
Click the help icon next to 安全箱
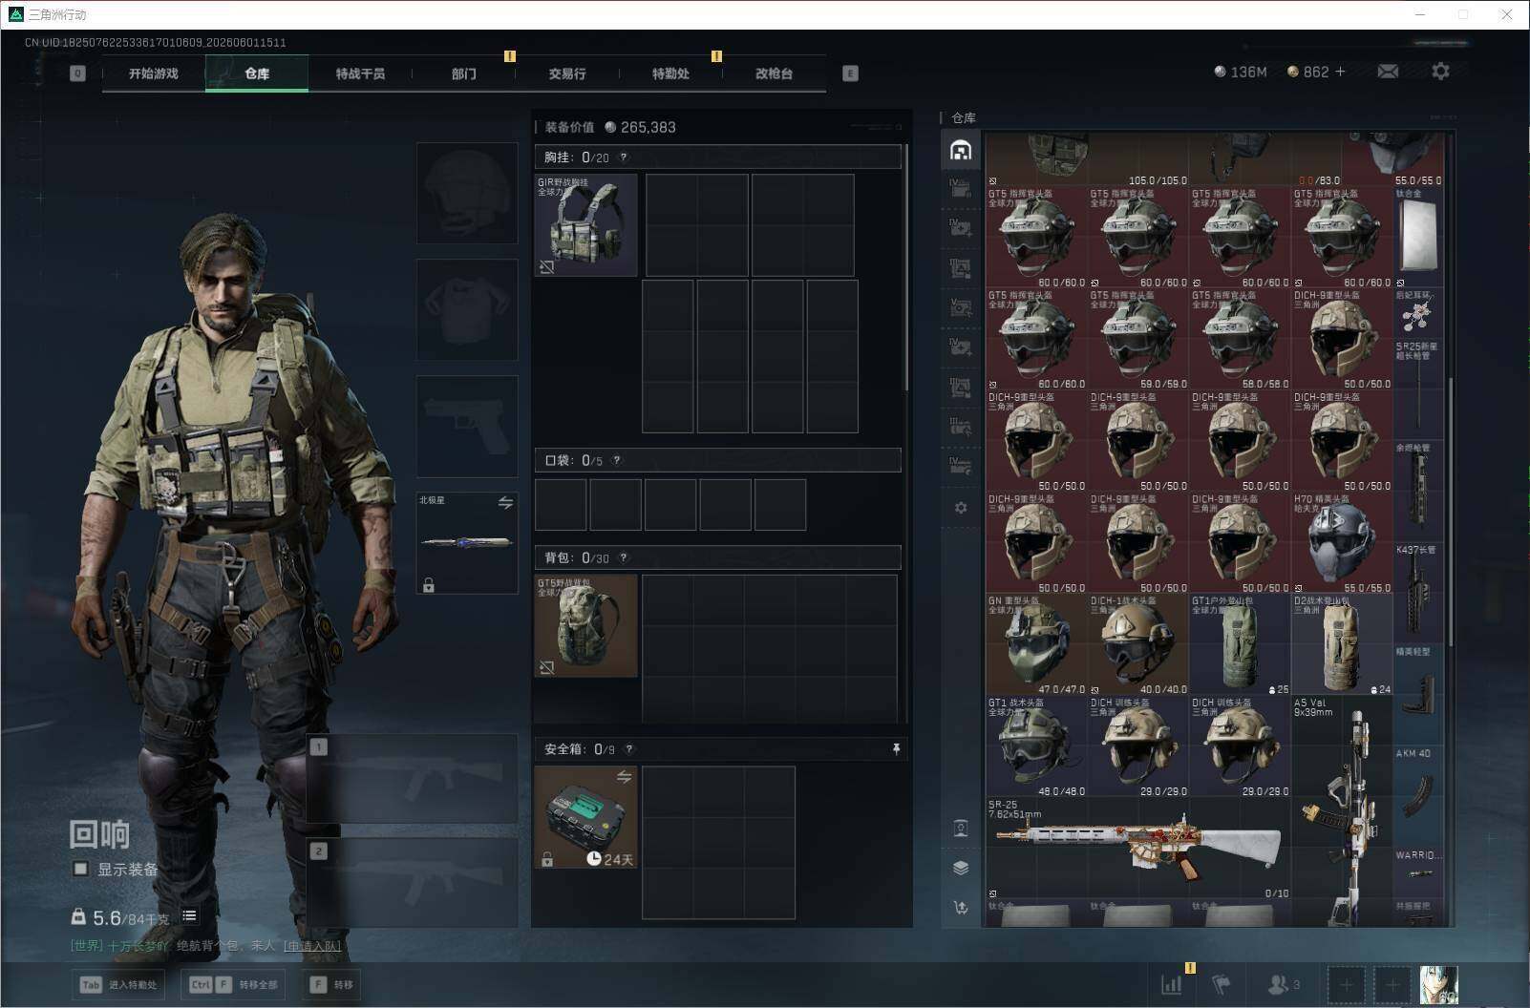(x=628, y=749)
